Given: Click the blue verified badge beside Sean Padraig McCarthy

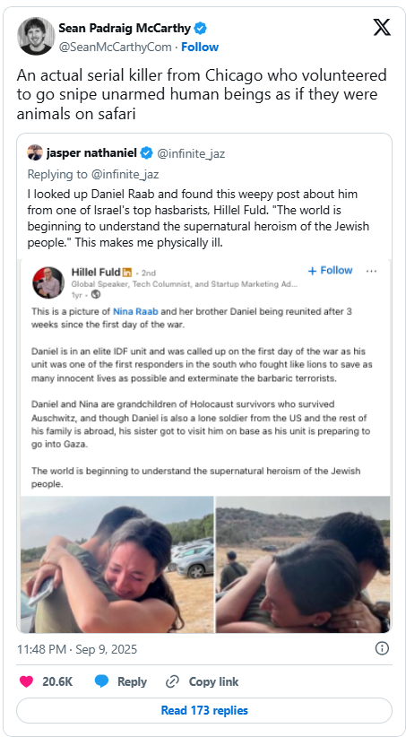Looking at the screenshot, I should [x=201, y=28].
